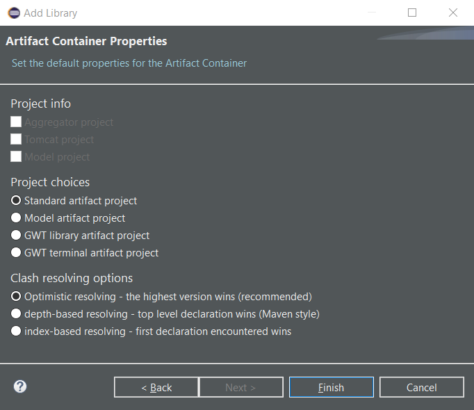
Task: Go back using the Back button
Action: tap(156, 387)
